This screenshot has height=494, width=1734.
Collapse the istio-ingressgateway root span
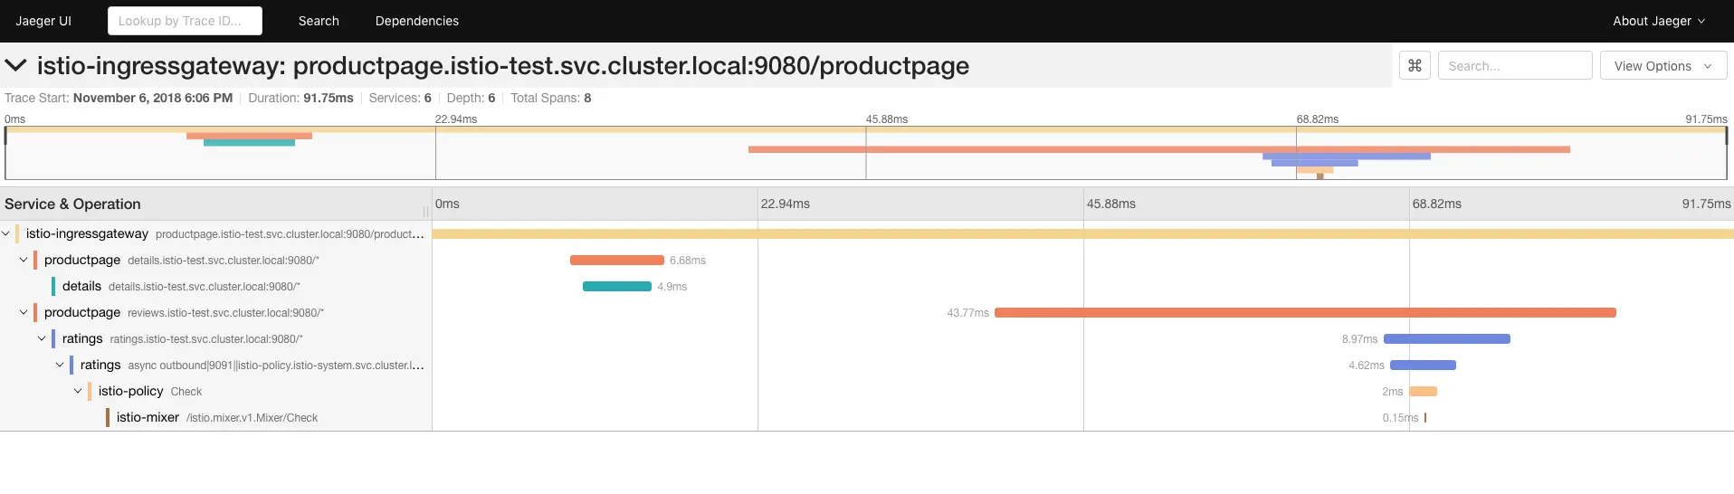(6, 233)
